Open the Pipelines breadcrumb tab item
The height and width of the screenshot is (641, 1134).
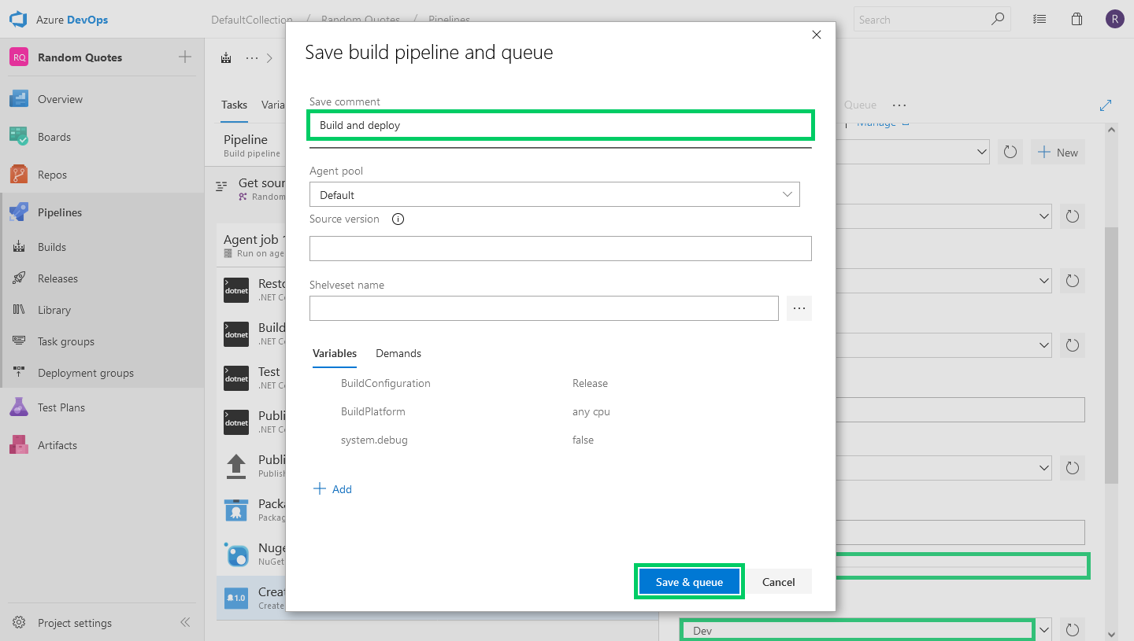[450, 20]
